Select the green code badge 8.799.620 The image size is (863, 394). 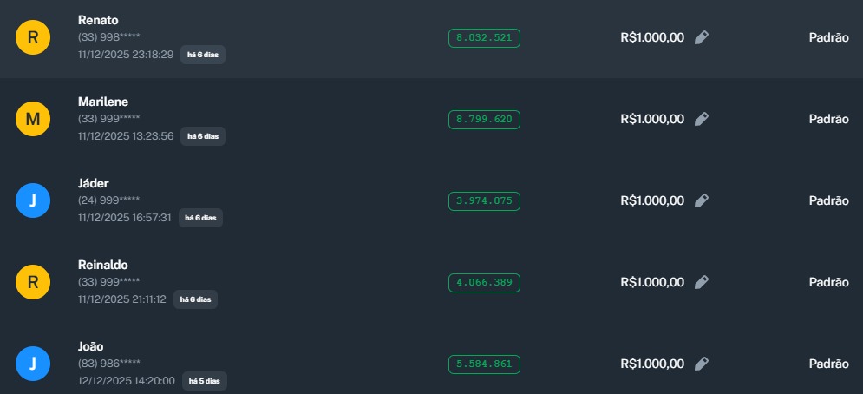point(484,120)
